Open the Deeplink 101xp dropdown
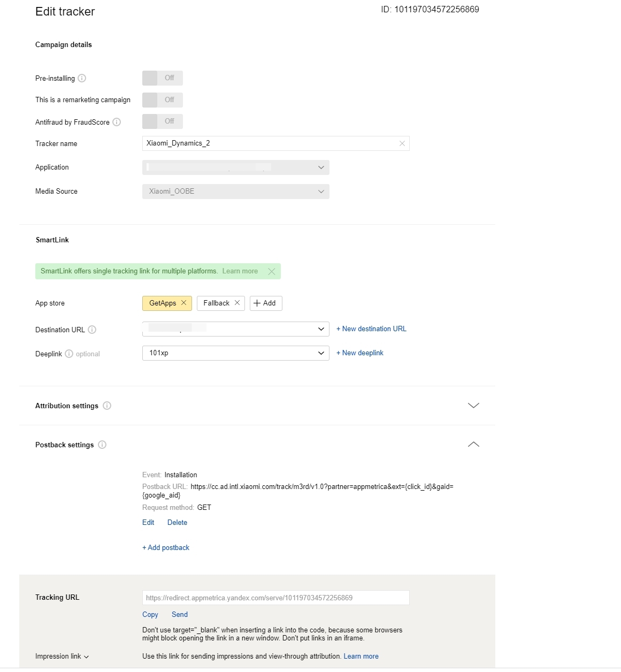 point(235,353)
